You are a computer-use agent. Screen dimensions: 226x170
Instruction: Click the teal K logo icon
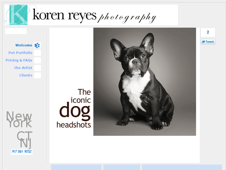tap(18, 15)
